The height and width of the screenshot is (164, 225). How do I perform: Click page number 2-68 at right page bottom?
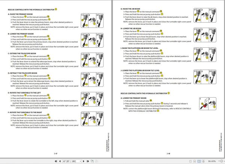(168, 153)
